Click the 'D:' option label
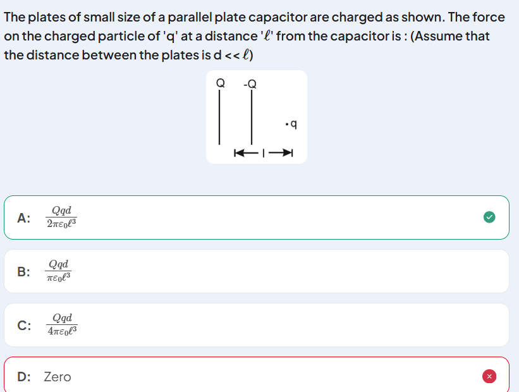The width and height of the screenshot is (519, 392). [x=24, y=377]
